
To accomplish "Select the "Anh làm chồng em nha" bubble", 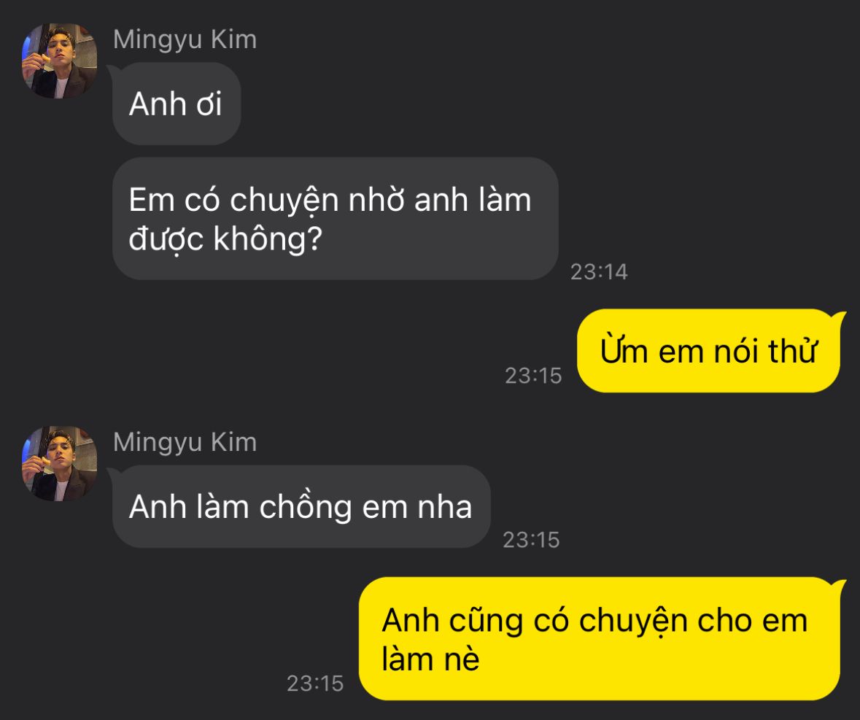I will 301,506.
